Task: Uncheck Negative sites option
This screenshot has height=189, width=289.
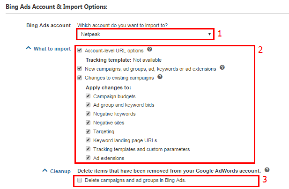Action: (x=88, y=123)
